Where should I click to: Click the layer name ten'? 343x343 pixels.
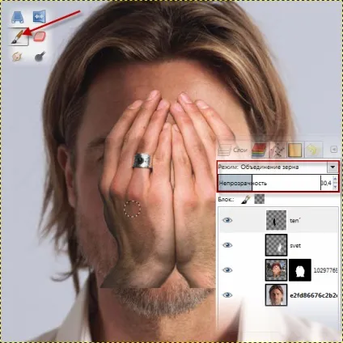click(295, 221)
